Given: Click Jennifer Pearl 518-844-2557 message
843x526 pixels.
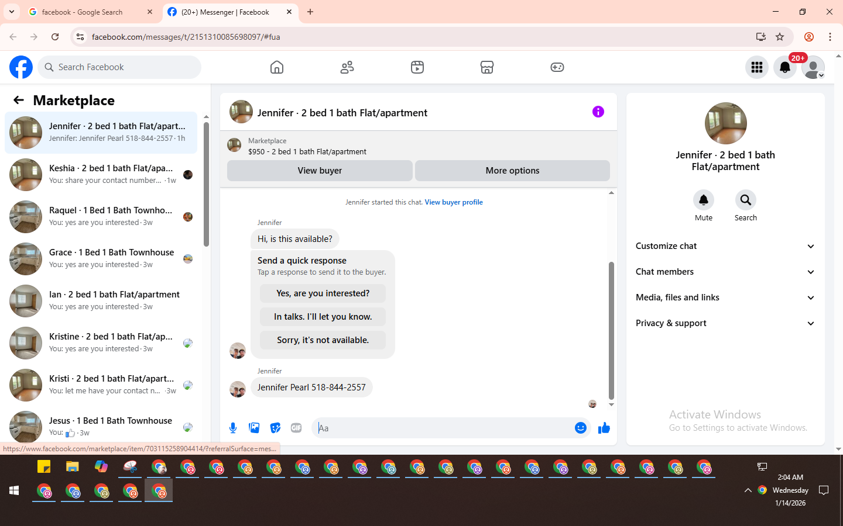Looking at the screenshot, I should 311,387.
